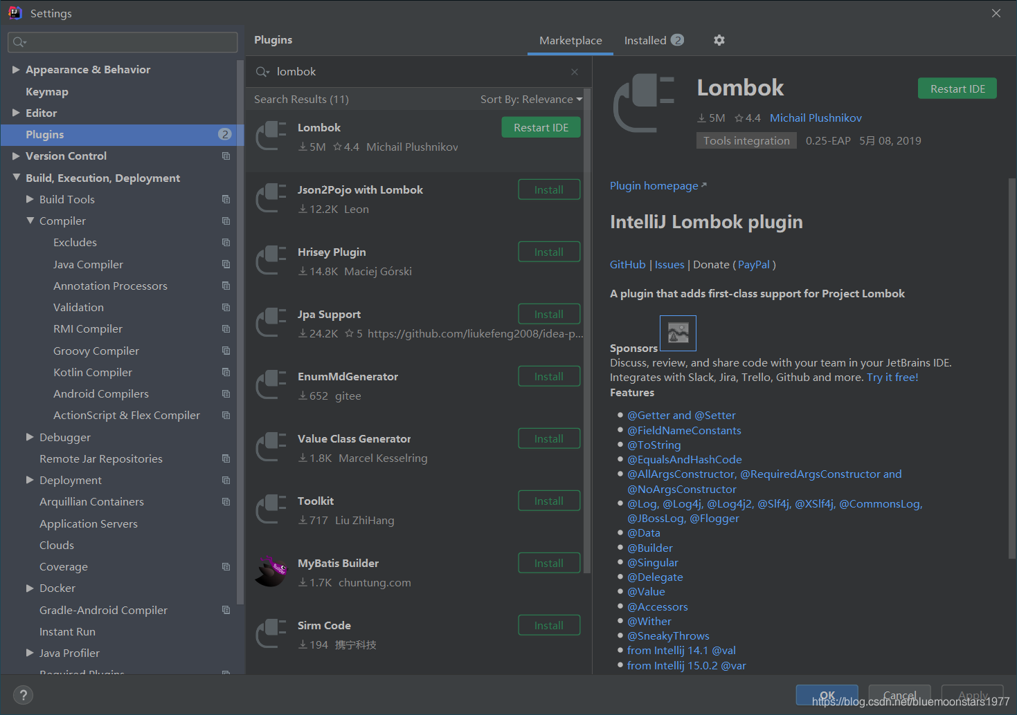Collapse the Compiler node
The width and height of the screenshot is (1017, 715).
[x=30, y=221]
